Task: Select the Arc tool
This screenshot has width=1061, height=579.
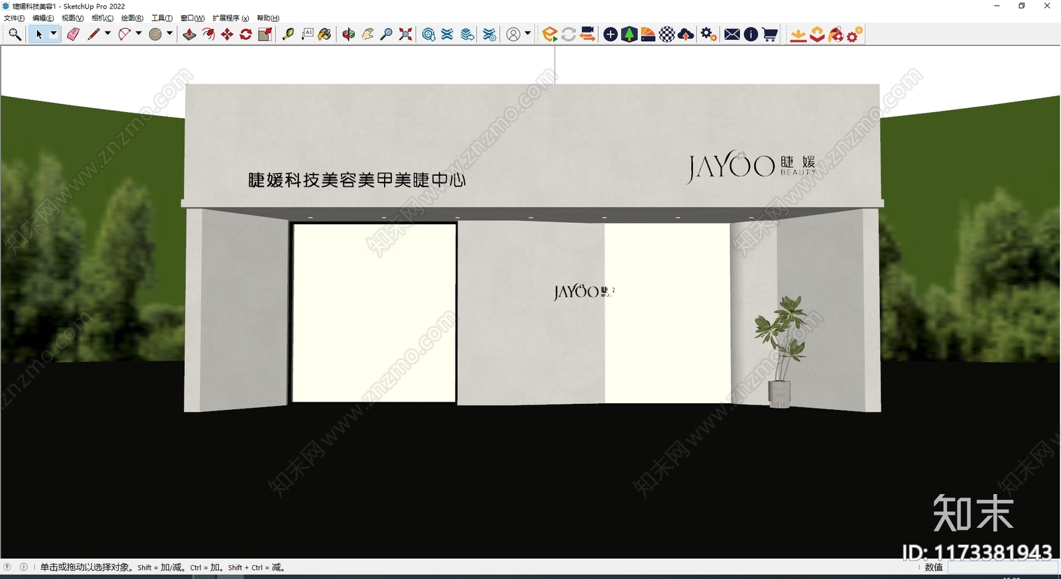Action: tap(124, 34)
